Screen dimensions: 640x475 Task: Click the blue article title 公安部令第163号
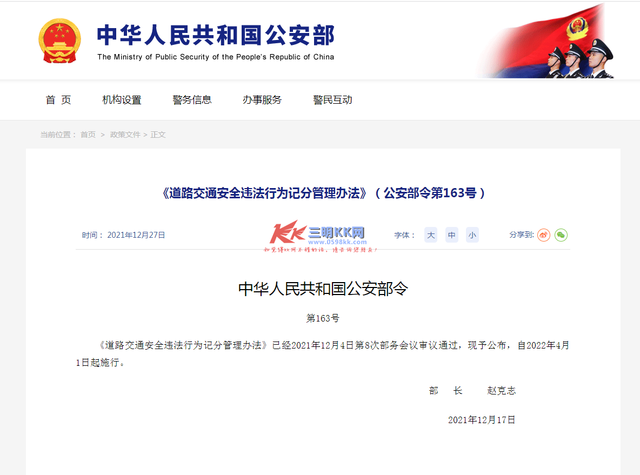[x=323, y=193]
